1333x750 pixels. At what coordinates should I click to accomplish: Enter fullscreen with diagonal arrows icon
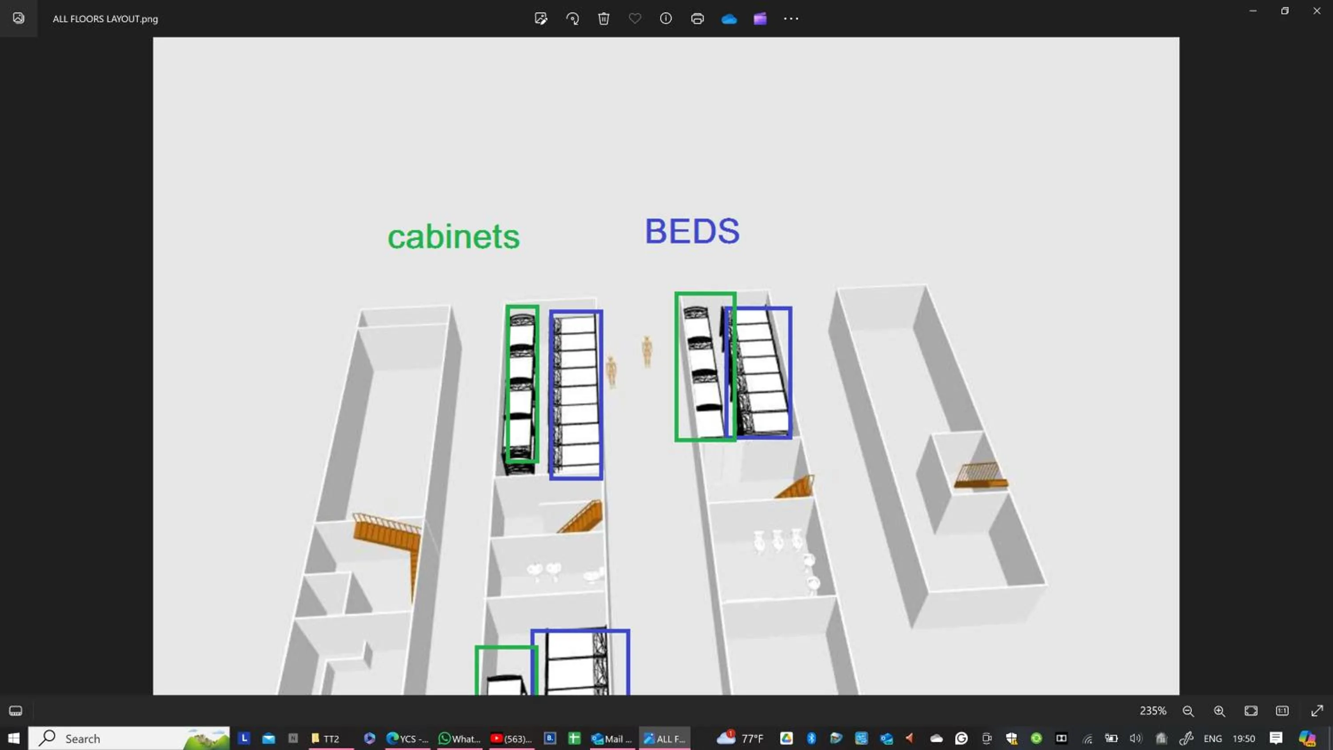pyautogui.click(x=1317, y=710)
